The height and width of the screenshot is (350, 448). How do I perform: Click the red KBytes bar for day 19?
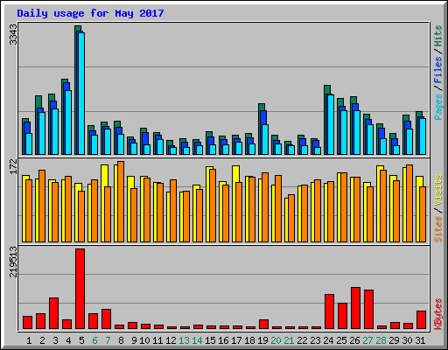point(263,325)
